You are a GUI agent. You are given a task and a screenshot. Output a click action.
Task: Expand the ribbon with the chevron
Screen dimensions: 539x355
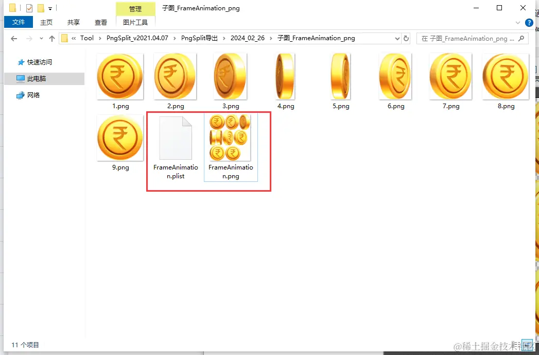pyautogui.click(x=518, y=23)
